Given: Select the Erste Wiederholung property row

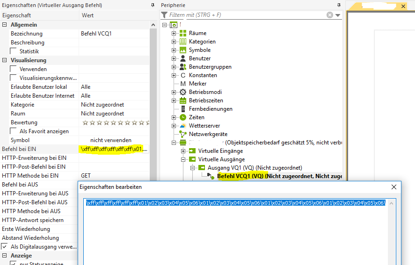Looking at the screenshot, I should (x=39, y=229).
